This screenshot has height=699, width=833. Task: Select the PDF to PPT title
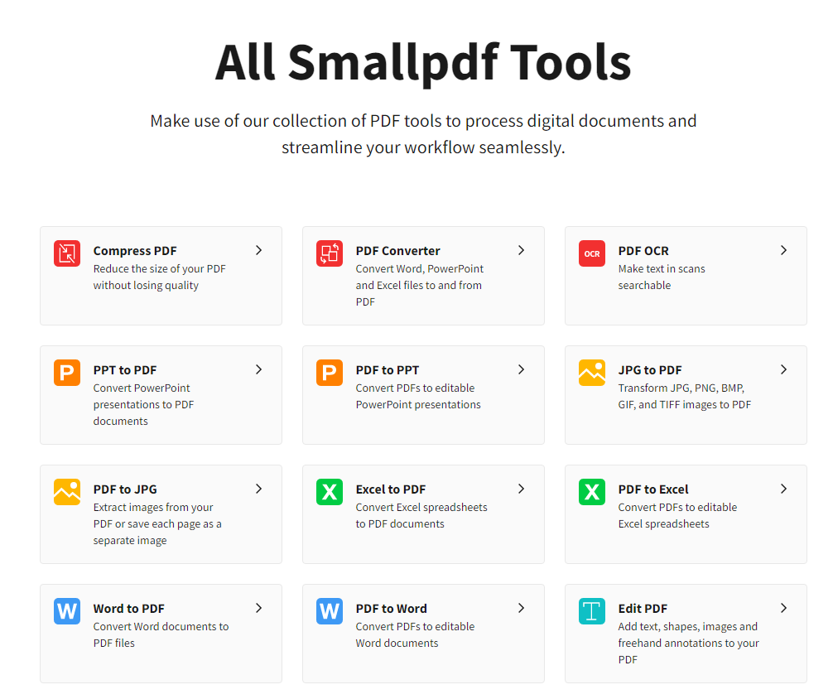(388, 370)
